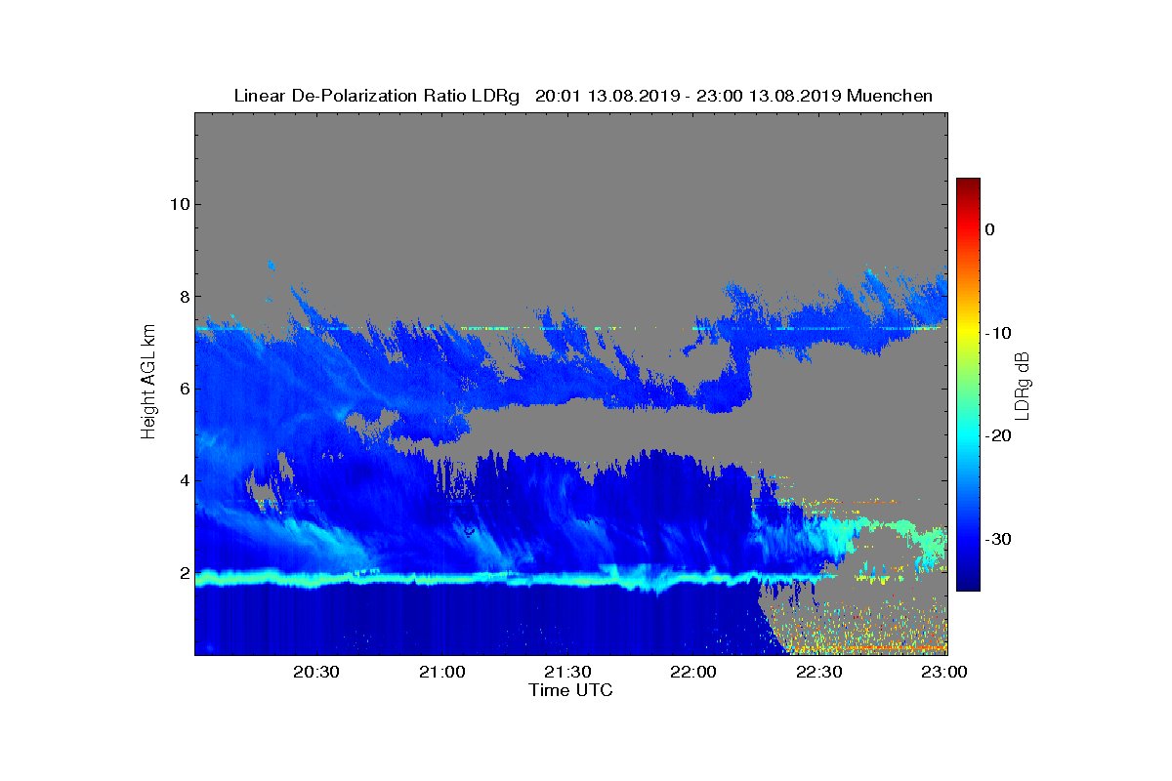Click the Height AGL km axis title
The height and width of the screenshot is (781, 1172).
pyautogui.click(x=148, y=383)
